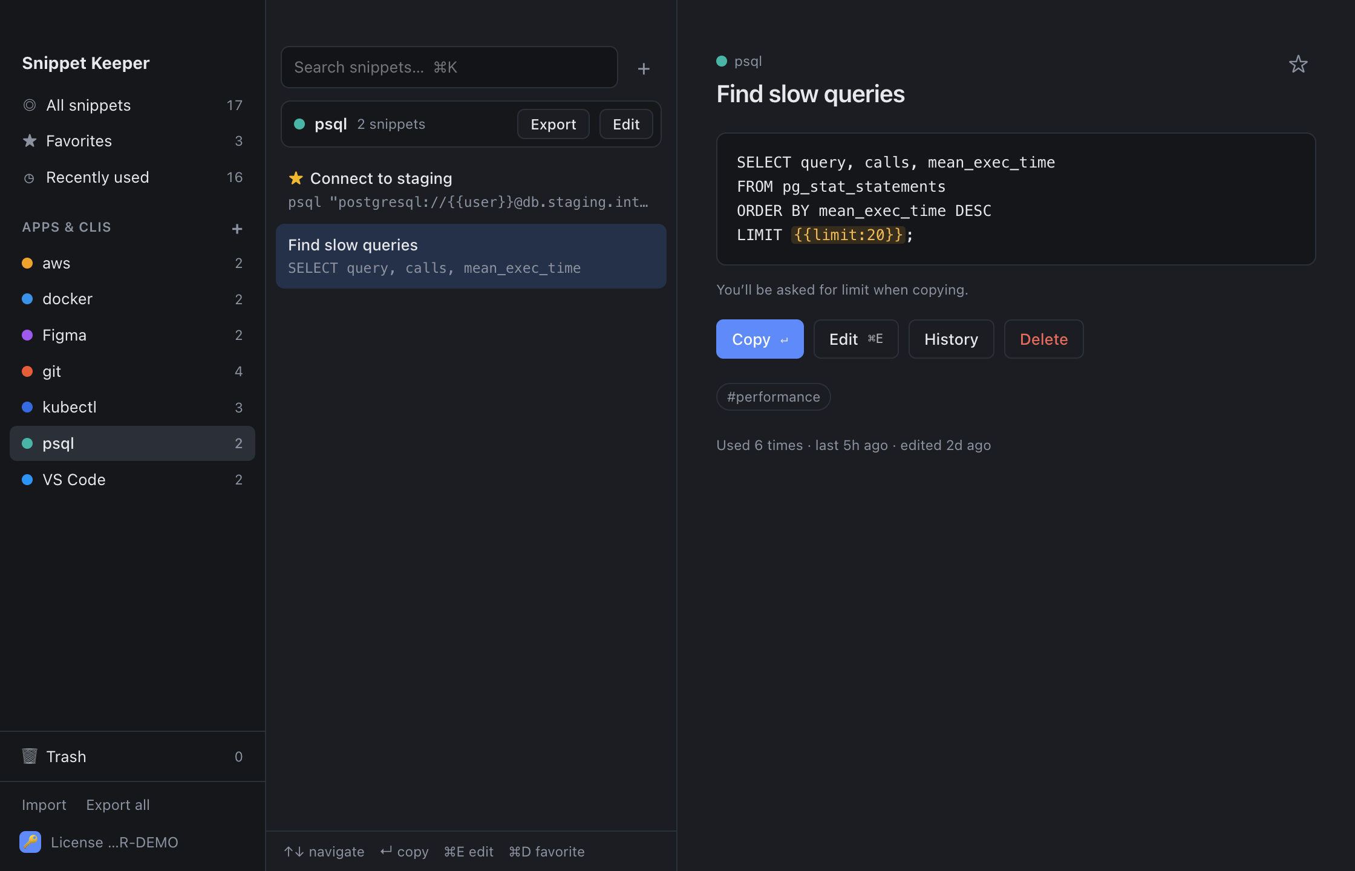Export the psql snippets group

553,124
